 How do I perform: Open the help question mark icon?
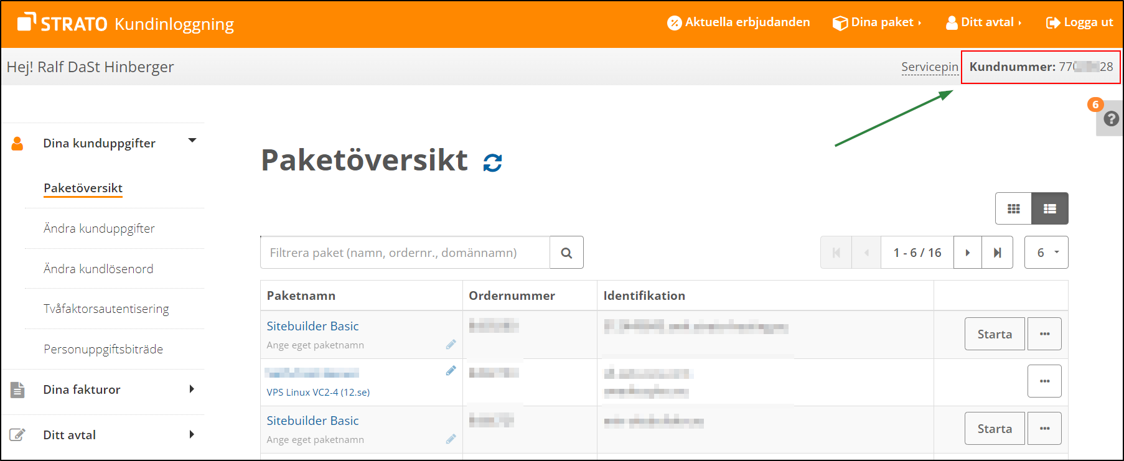tap(1111, 118)
